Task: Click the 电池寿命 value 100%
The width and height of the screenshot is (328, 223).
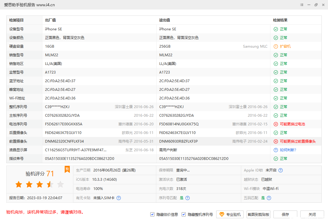Action: [98, 189]
